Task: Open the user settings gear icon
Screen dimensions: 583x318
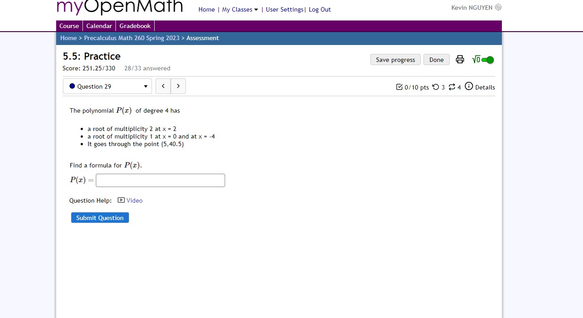Action: click(498, 7)
